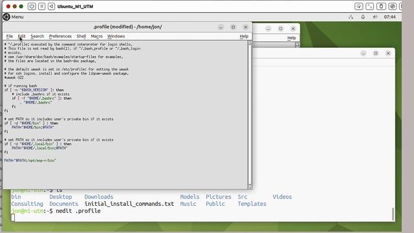Minimize the .profile NEdit window
The height and width of the screenshot is (233, 414).
[x=221, y=27]
